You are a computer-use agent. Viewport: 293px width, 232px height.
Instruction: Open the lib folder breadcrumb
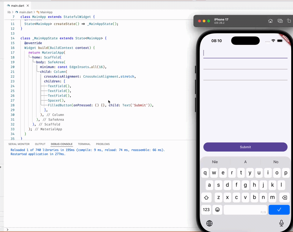9,12
